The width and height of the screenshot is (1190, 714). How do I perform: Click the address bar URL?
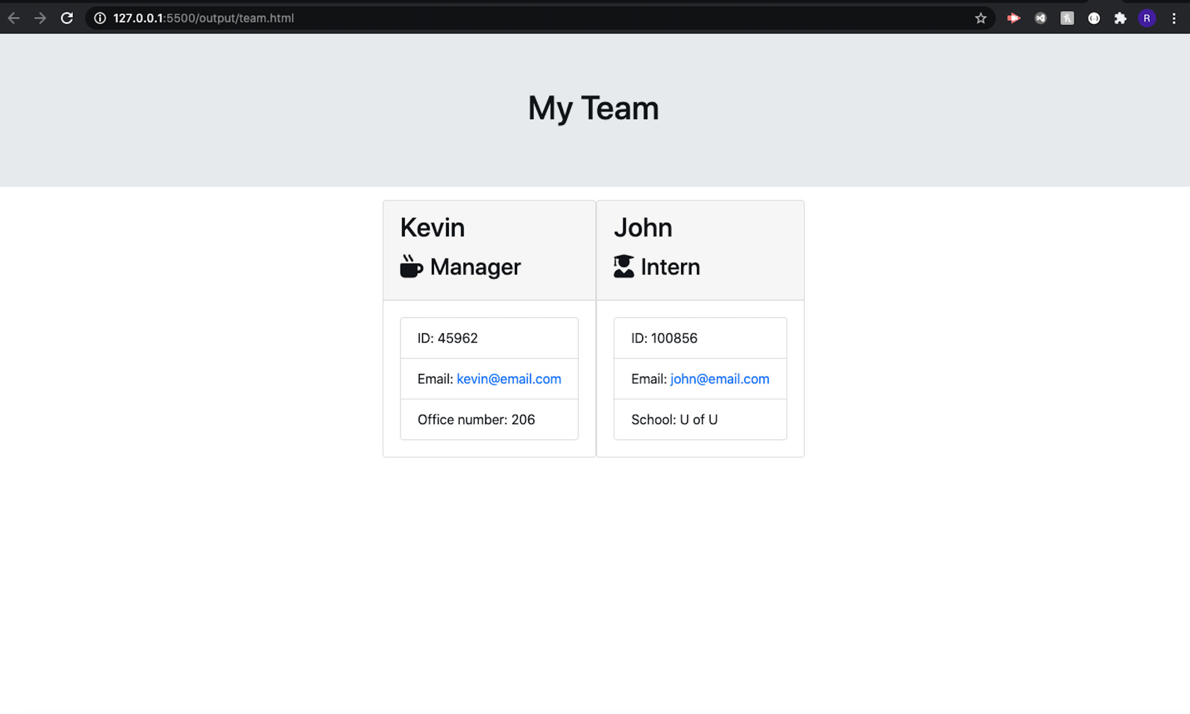tap(203, 18)
